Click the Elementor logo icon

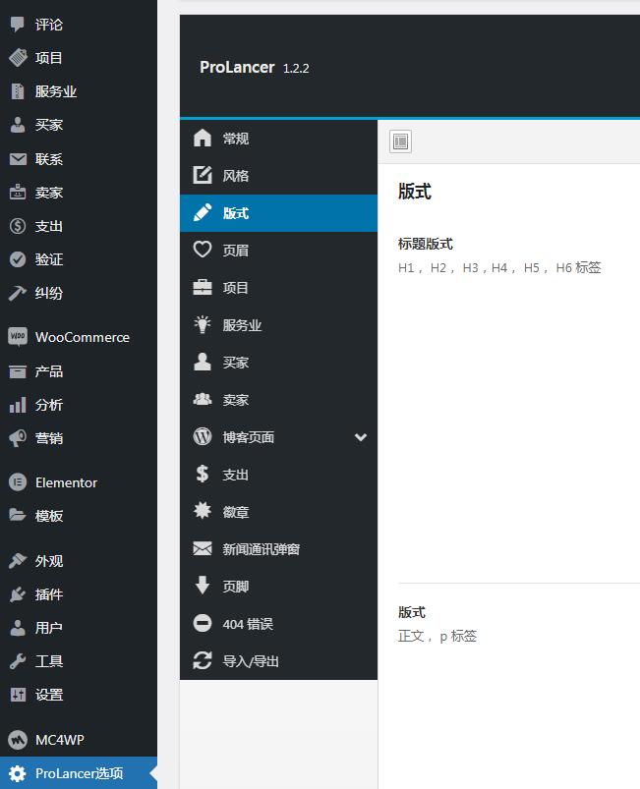18,482
